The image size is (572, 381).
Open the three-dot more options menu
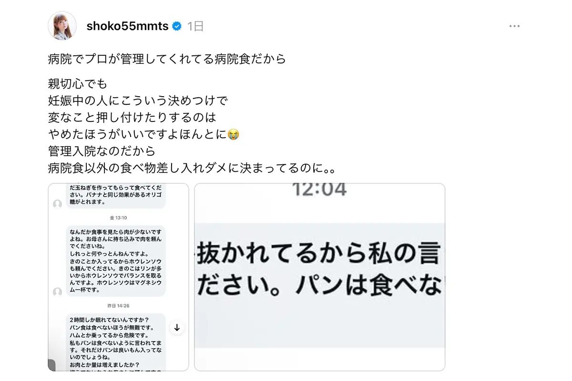click(x=514, y=26)
